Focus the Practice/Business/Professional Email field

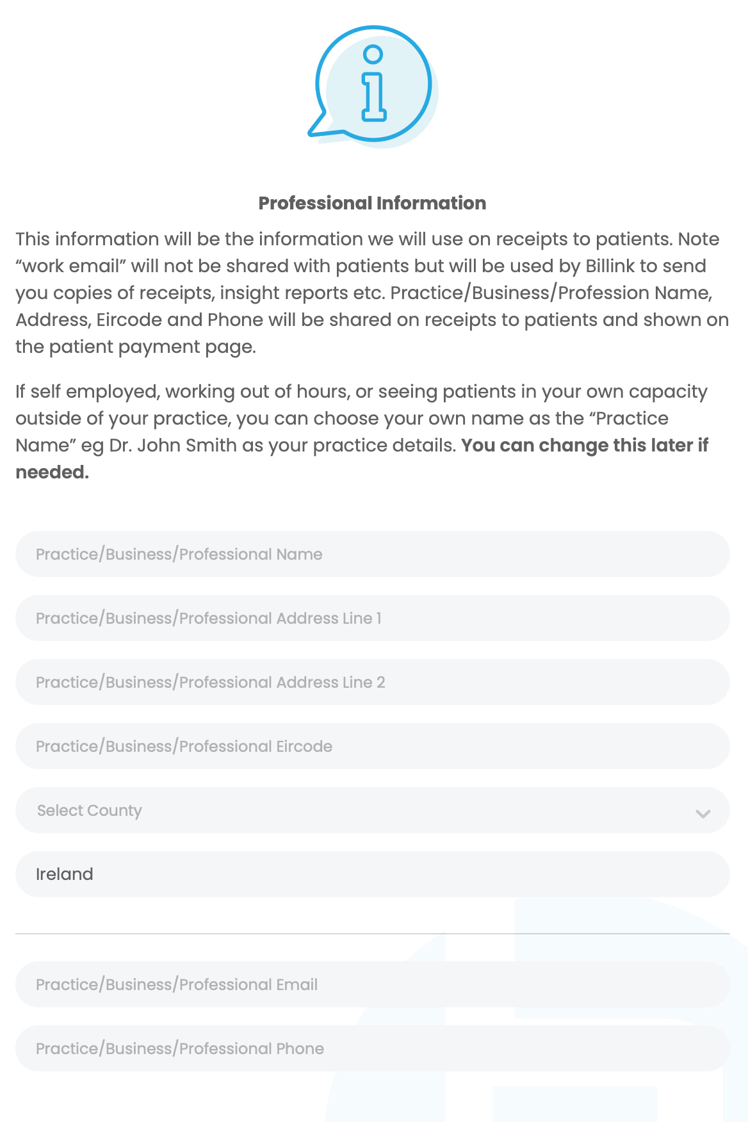tap(371, 984)
